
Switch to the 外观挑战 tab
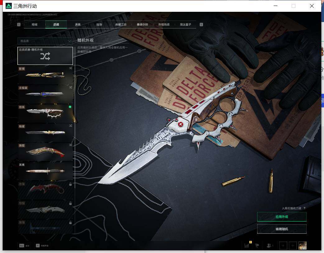pyautogui.click(x=164, y=24)
